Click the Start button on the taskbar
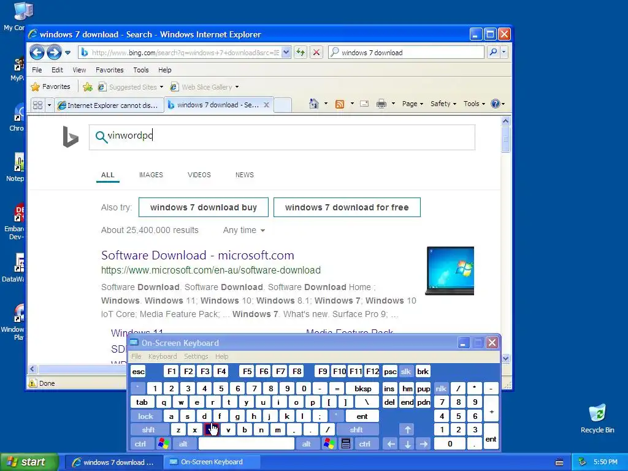This screenshot has height=471, width=628. click(x=28, y=462)
